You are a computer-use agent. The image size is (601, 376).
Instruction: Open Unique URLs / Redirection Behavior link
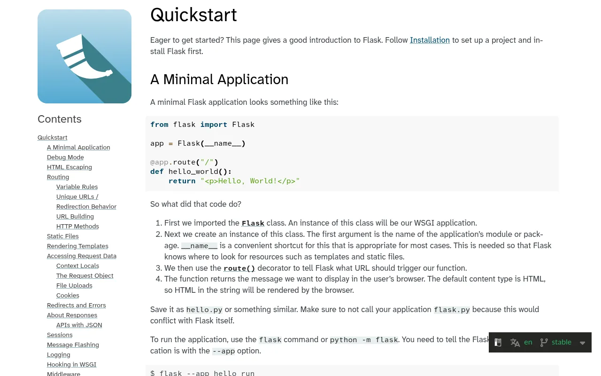[86, 202]
